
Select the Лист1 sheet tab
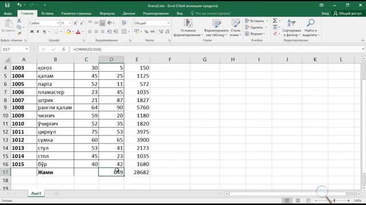(x=36, y=194)
